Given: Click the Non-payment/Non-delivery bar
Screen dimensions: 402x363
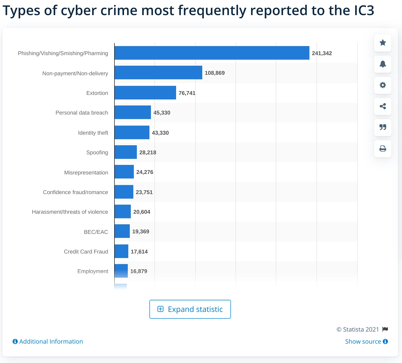Looking at the screenshot, I should [x=158, y=72].
